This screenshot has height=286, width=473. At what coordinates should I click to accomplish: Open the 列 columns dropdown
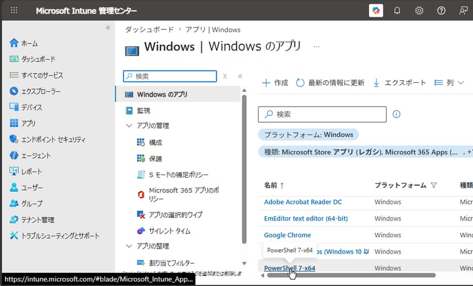449,82
